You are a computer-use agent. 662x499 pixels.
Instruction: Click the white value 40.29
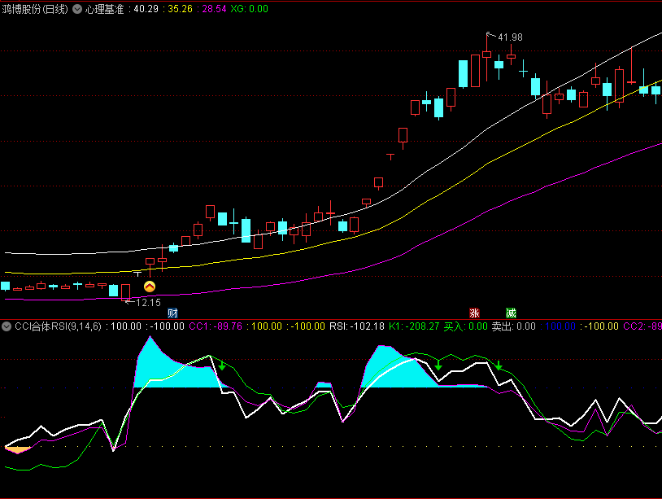coord(146,9)
